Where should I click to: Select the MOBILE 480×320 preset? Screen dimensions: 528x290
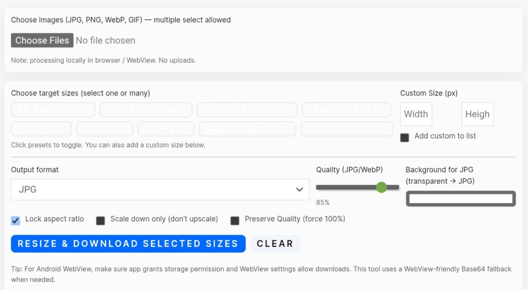(247, 129)
